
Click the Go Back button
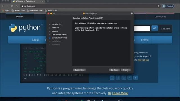tap(114, 70)
